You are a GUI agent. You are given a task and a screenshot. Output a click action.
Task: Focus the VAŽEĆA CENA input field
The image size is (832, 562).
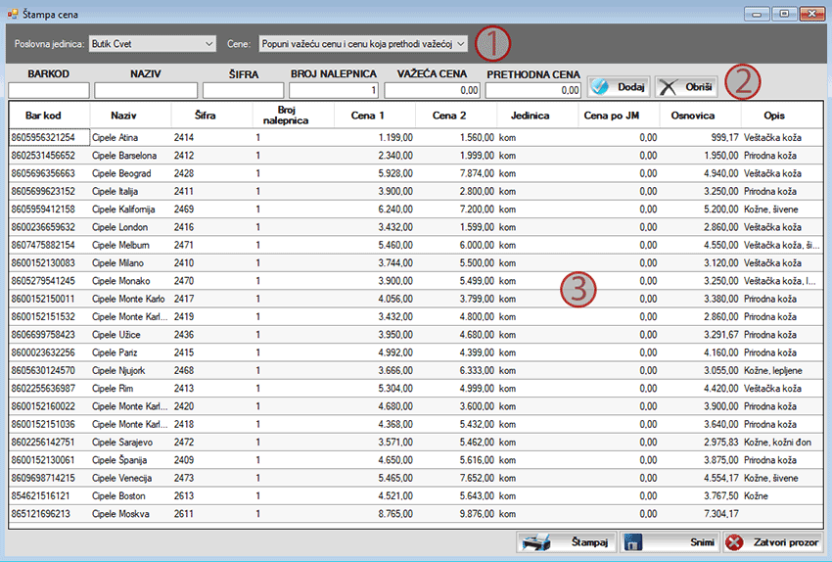click(432, 90)
